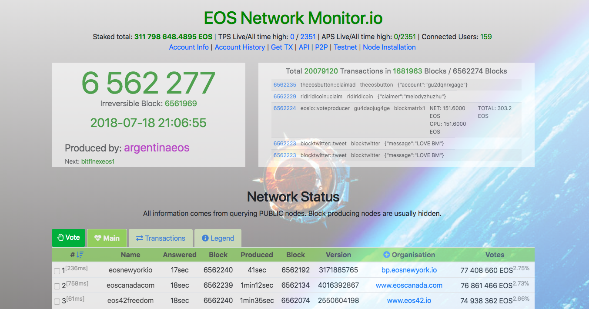Click the EOS Network Monitor.io title
The image size is (589, 309).
coord(293,18)
